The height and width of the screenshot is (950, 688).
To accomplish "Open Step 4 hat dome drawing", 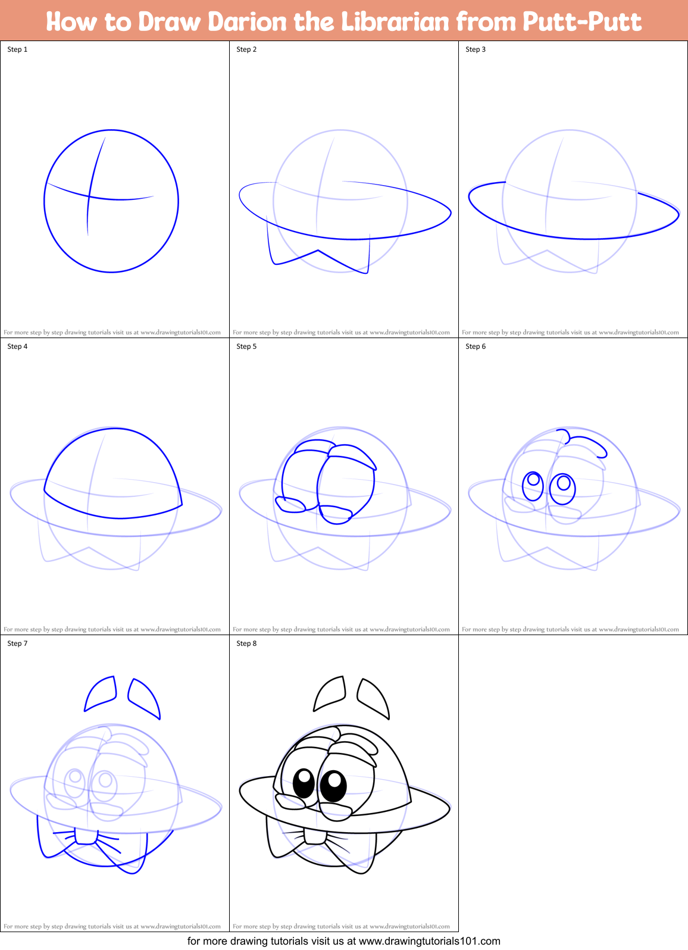I will coord(115,498).
